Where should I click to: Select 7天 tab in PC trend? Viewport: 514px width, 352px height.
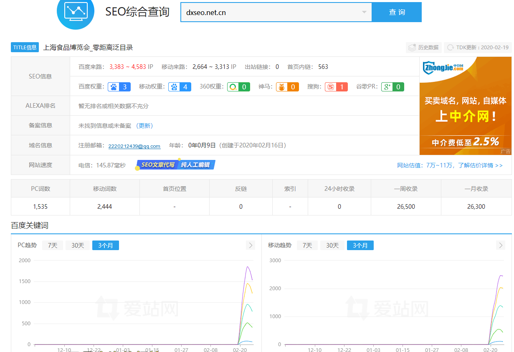tap(53, 246)
